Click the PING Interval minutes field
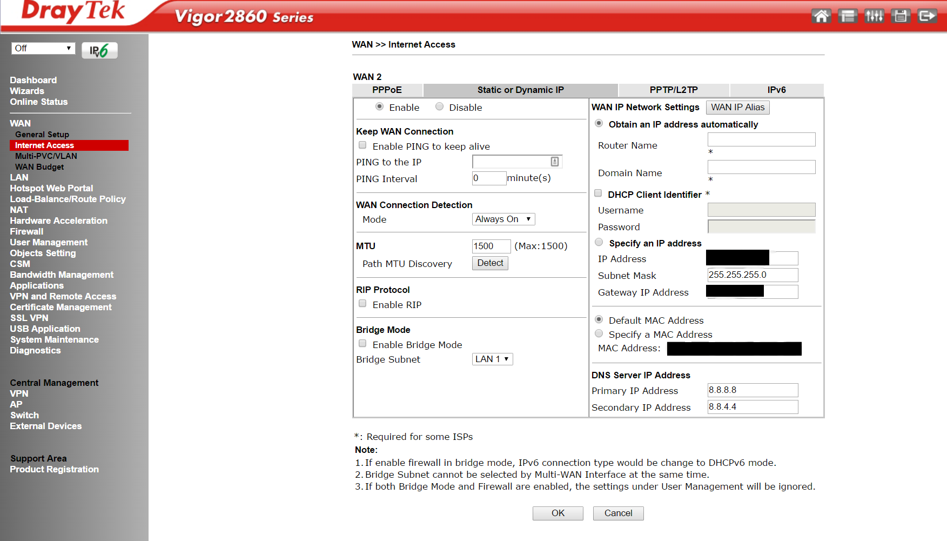Image resolution: width=947 pixels, height=541 pixels. (x=489, y=178)
